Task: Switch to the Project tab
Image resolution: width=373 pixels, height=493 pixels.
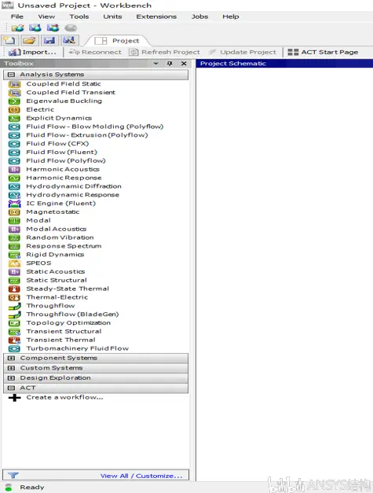Action: pyautogui.click(x=118, y=41)
